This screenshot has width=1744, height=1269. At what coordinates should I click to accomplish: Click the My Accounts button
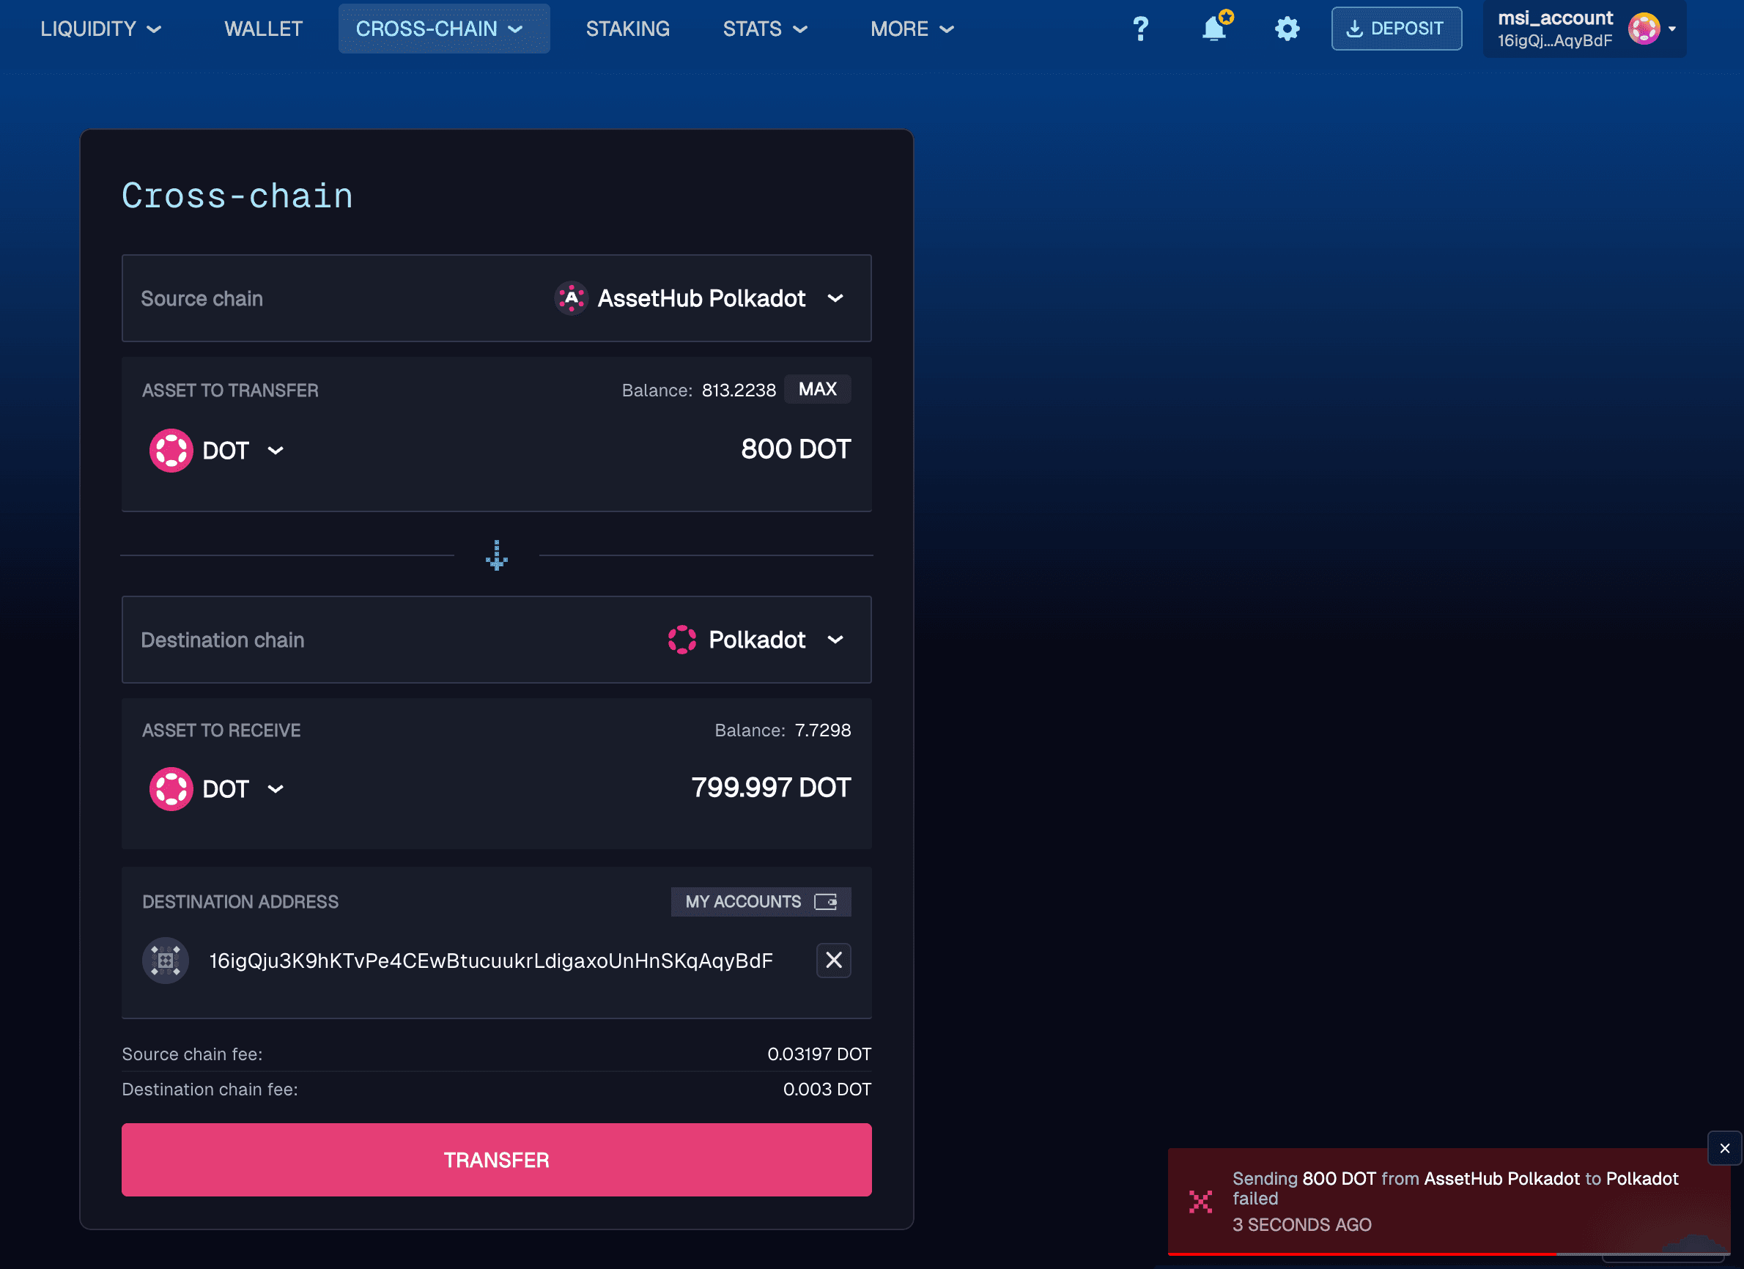pos(760,901)
